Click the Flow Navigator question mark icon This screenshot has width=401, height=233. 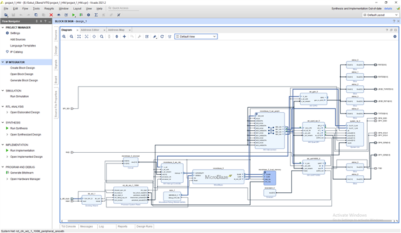click(x=45, y=21)
